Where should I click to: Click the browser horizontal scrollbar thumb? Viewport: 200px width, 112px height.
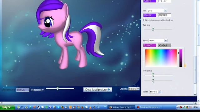click(x=98, y=103)
